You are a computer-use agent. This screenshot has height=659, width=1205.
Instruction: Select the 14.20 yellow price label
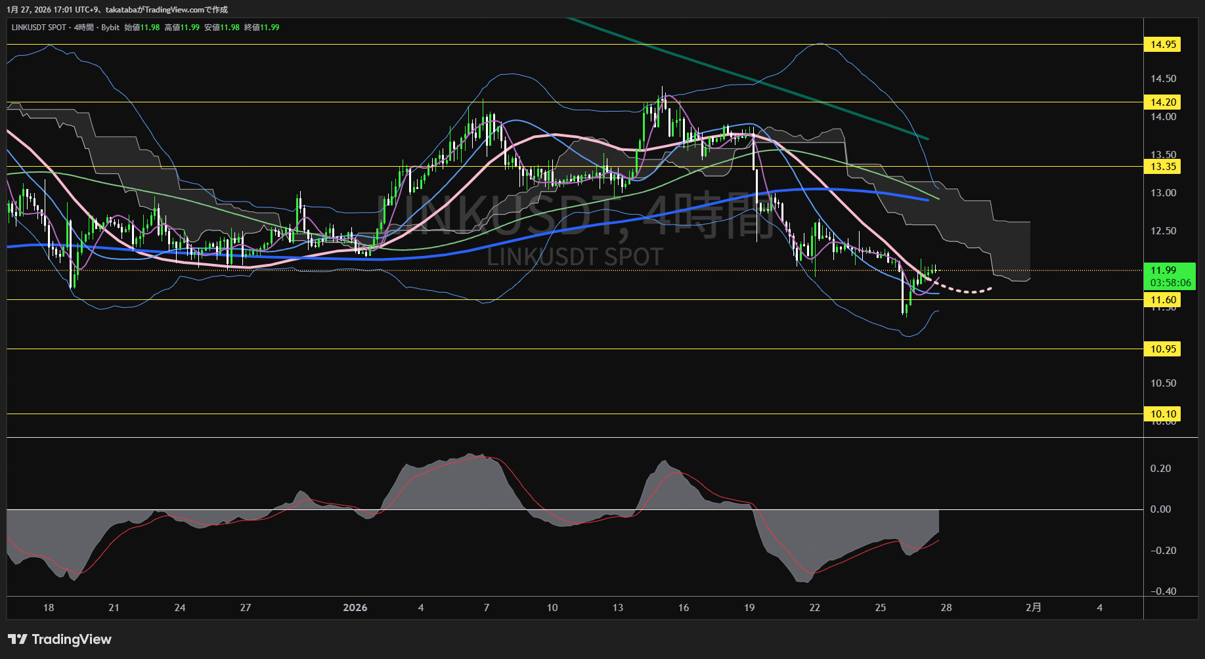click(x=1162, y=102)
